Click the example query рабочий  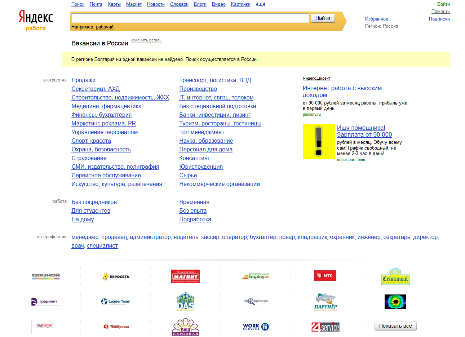(x=105, y=27)
